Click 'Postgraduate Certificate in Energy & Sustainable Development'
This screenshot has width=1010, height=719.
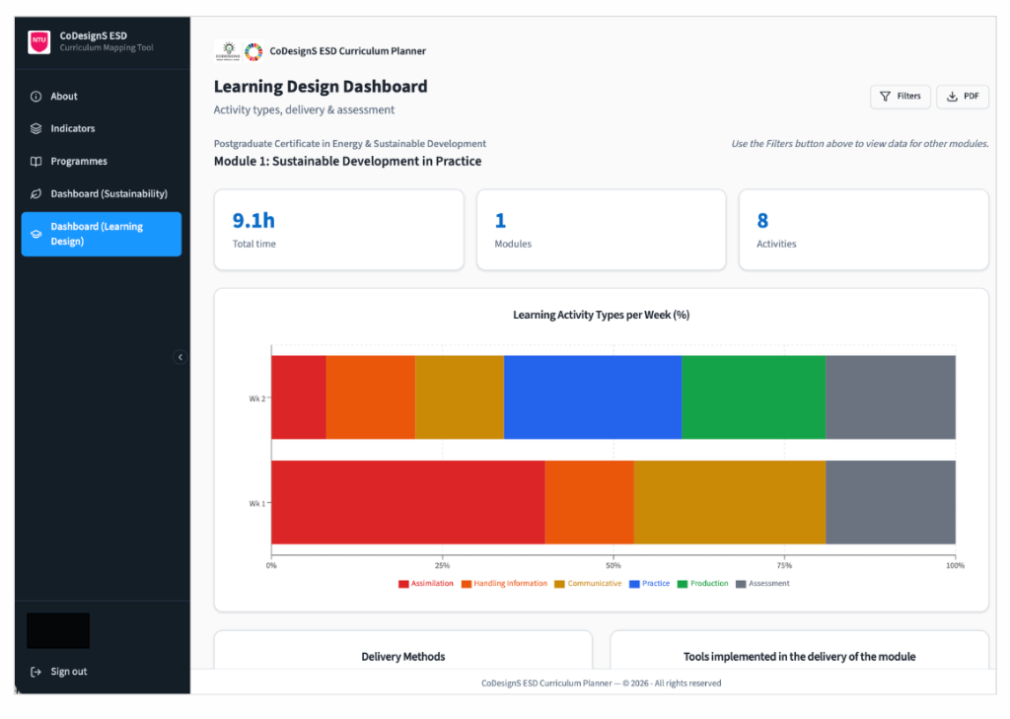350,144
